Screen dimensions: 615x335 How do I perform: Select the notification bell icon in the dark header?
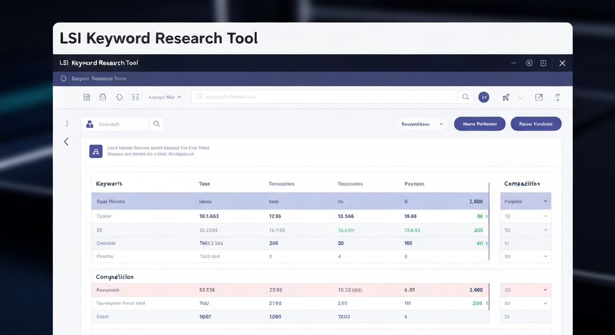[x=63, y=79]
